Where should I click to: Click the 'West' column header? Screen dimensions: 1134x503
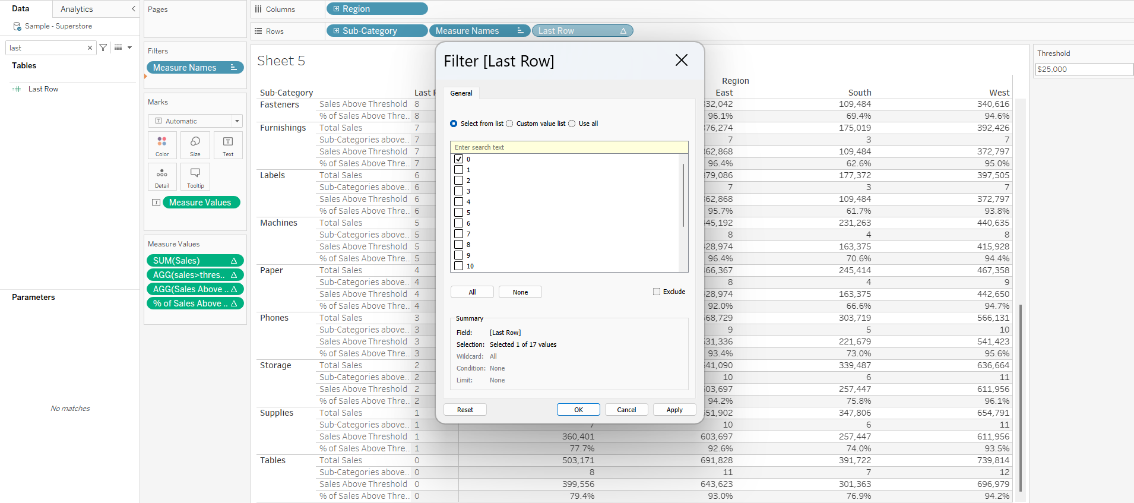coord(999,93)
